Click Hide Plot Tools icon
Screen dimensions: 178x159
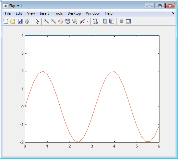click(x=121, y=21)
